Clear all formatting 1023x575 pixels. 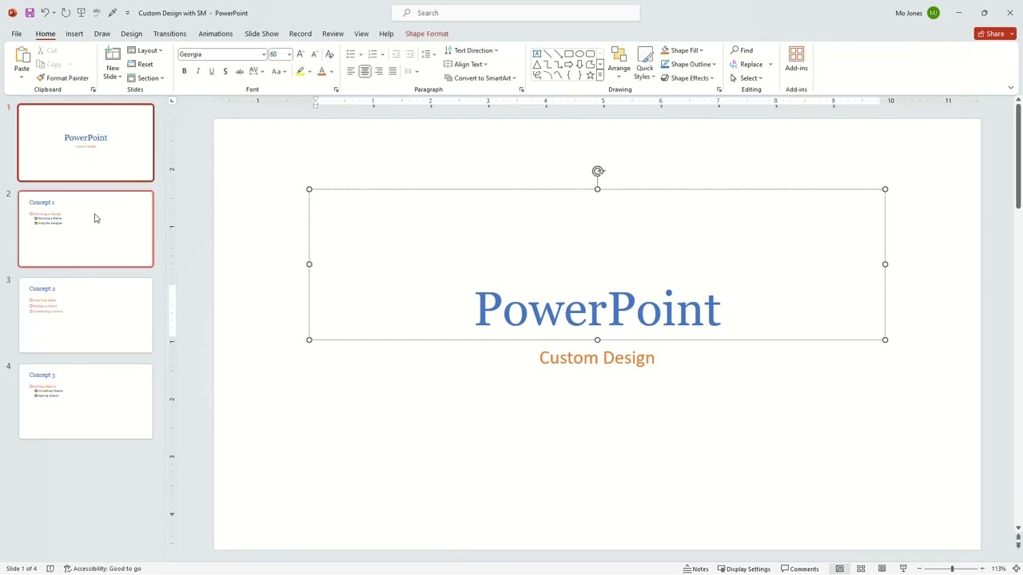pos(329,54)
